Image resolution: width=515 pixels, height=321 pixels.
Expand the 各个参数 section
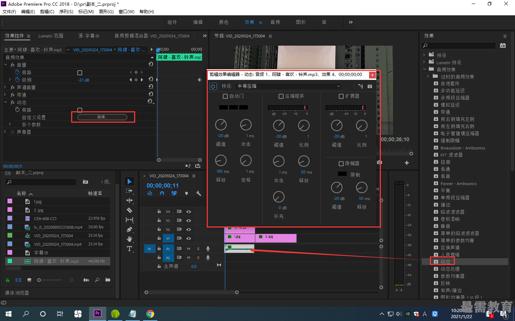[10, 124]
